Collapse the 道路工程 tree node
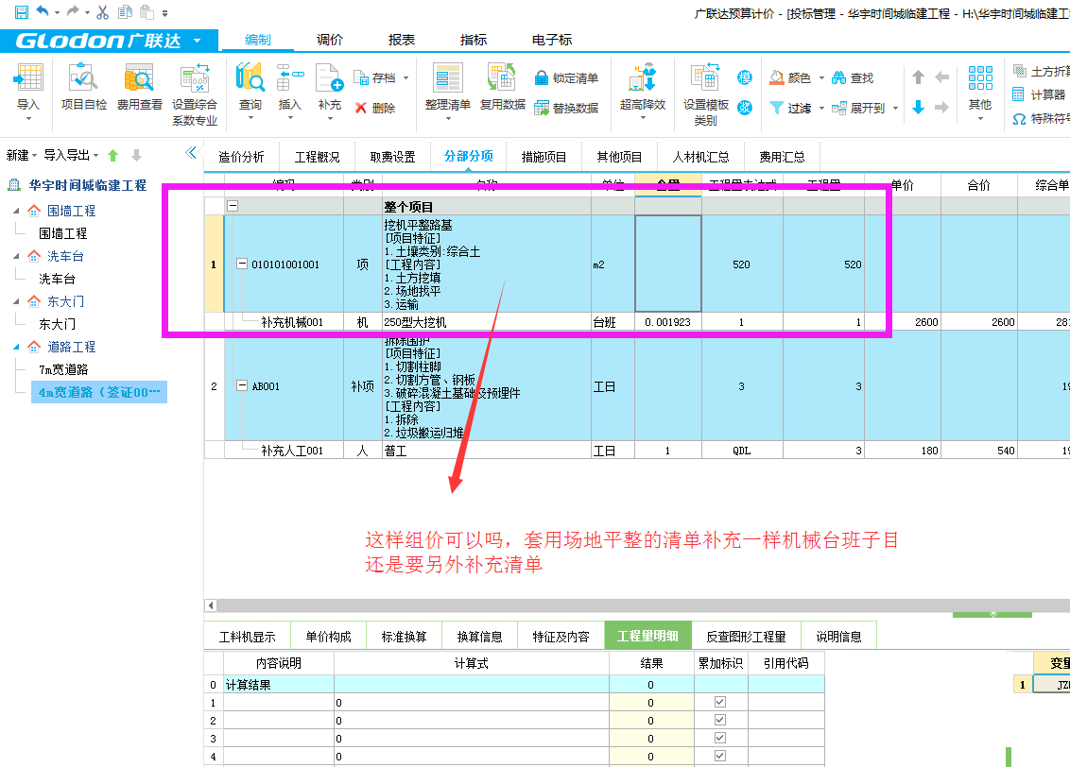The height and width of the screenshot is (767, 1070). click(x=16, y=347)
